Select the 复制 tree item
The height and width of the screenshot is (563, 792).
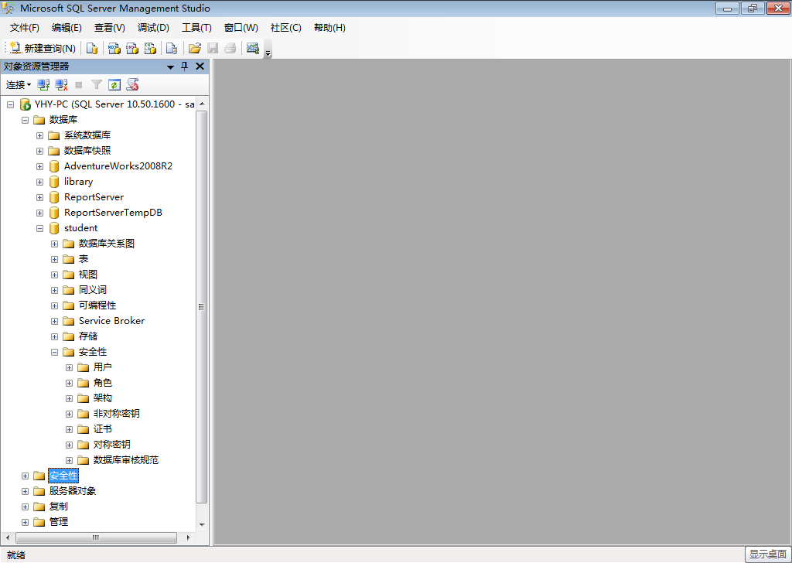point(59,507)
